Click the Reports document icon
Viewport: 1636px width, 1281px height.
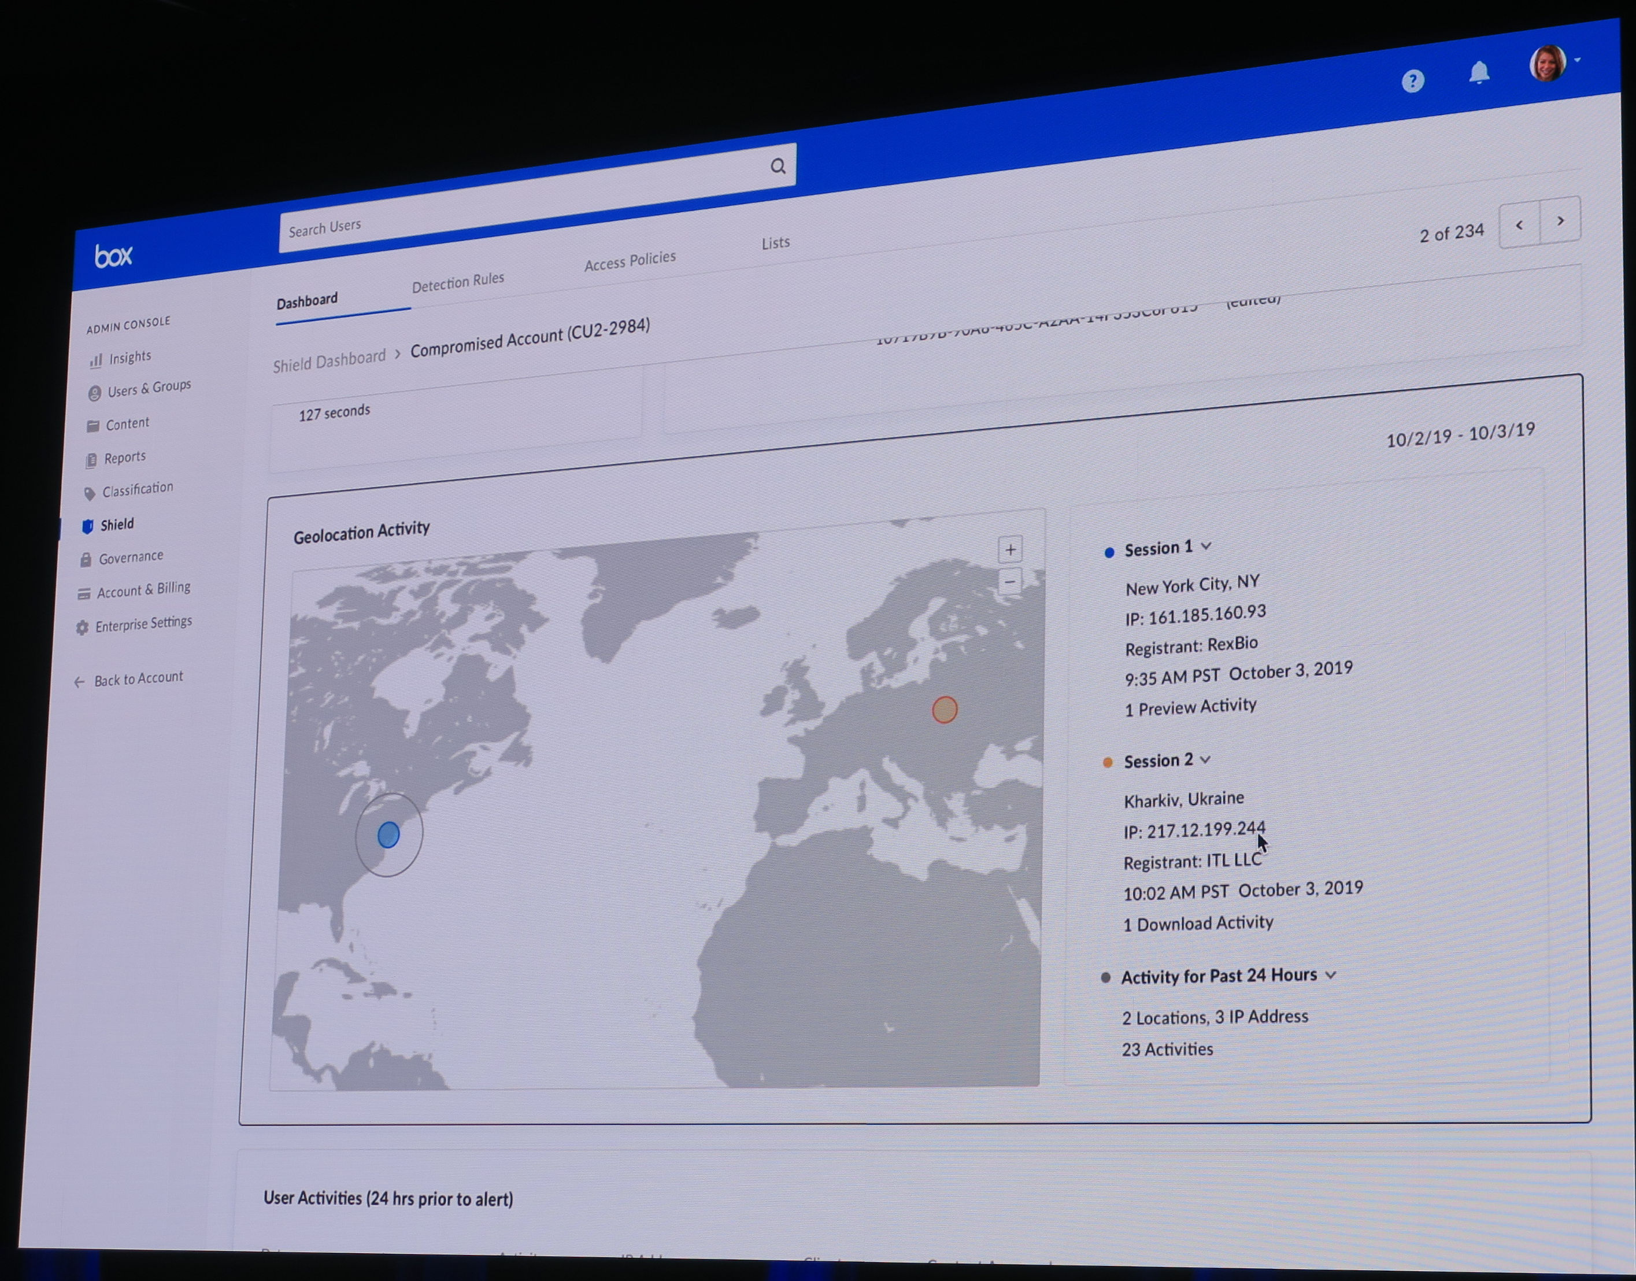point(91,460)
